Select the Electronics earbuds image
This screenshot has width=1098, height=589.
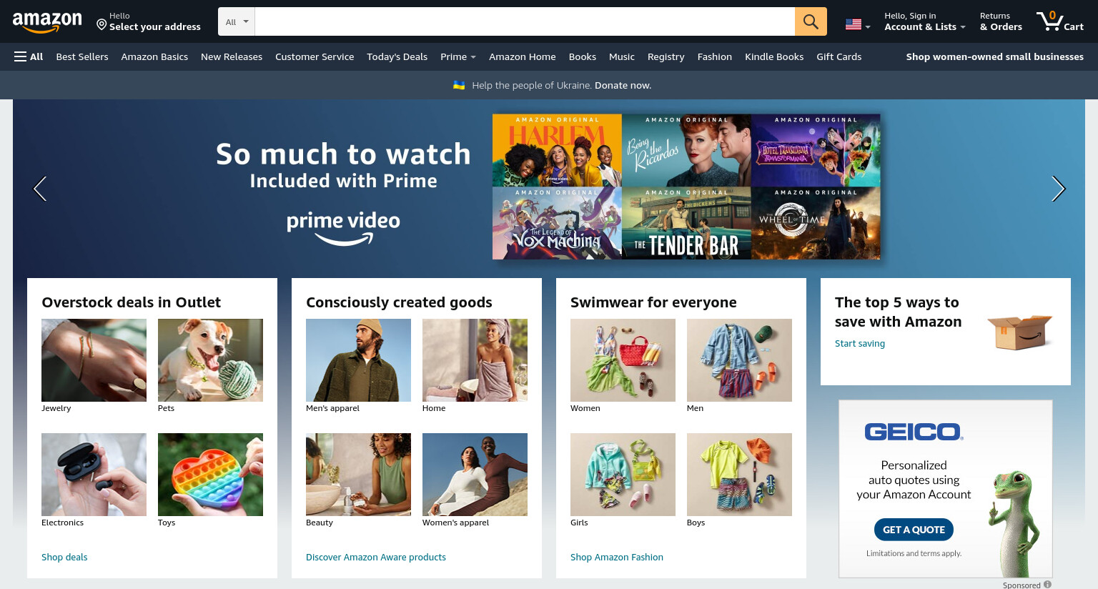tap(94, 475)
